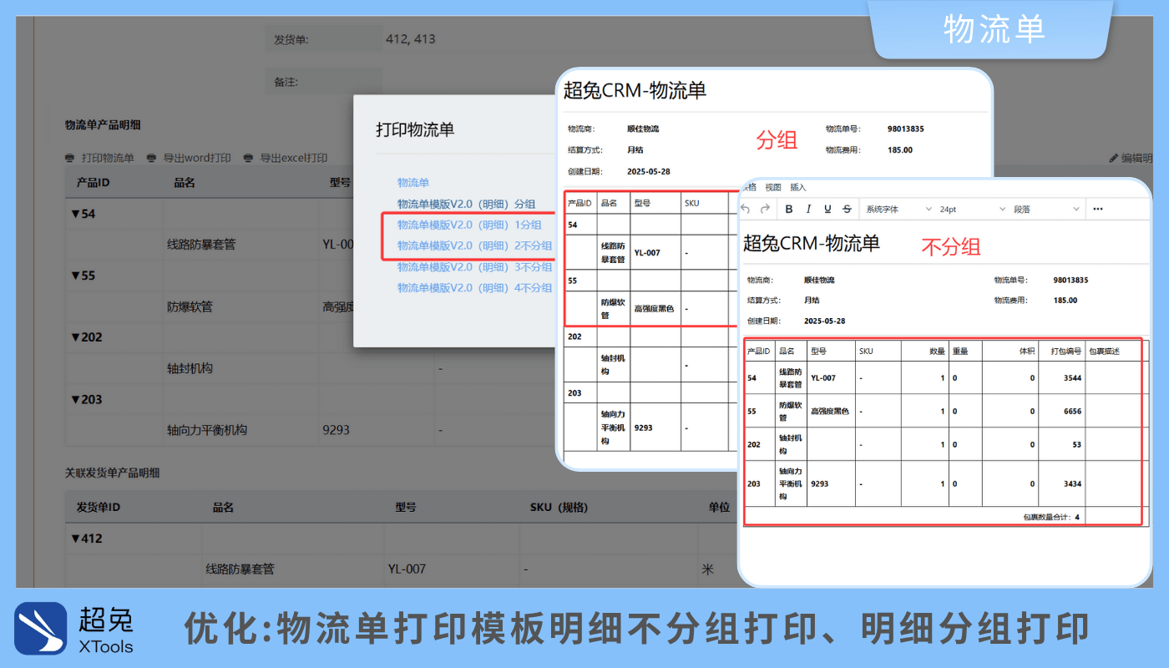This screenshot has width=1169, height=668.
Task: Open the three-dot more options in the editor toolbar
Action: coord(1098,209)
